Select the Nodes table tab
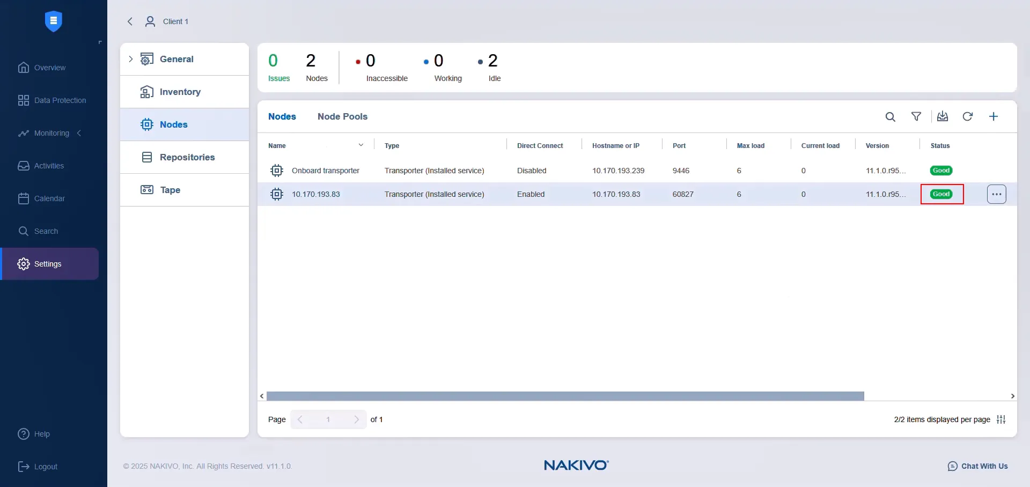 point(282,116)
